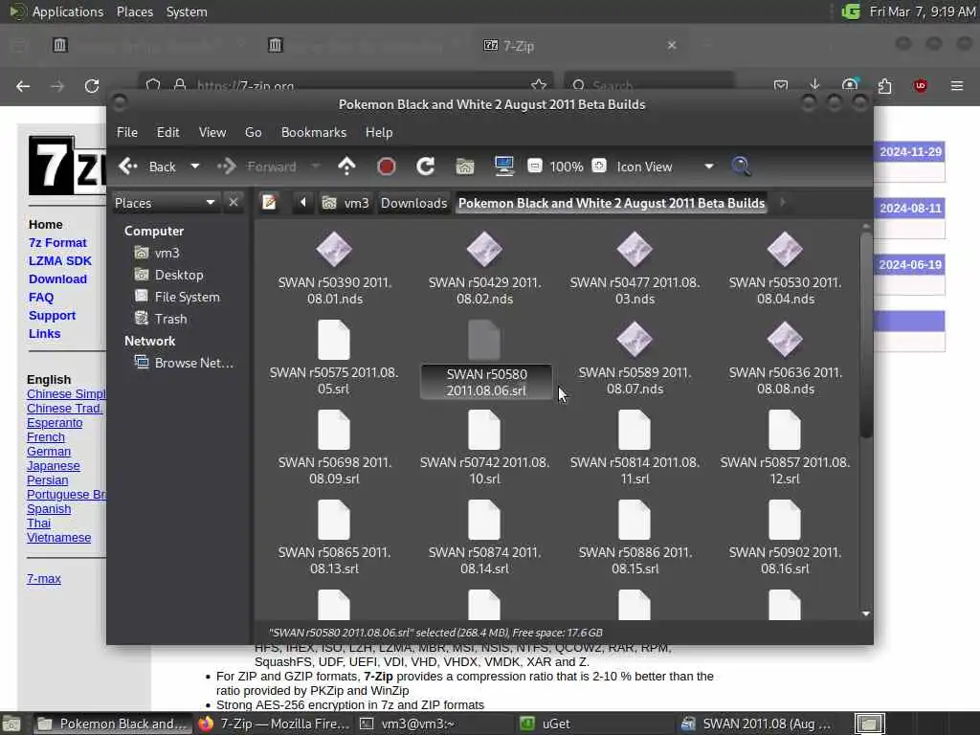
Task: Click the file pane vertical scrollbar thumb
Action: (x=865, y=334)
